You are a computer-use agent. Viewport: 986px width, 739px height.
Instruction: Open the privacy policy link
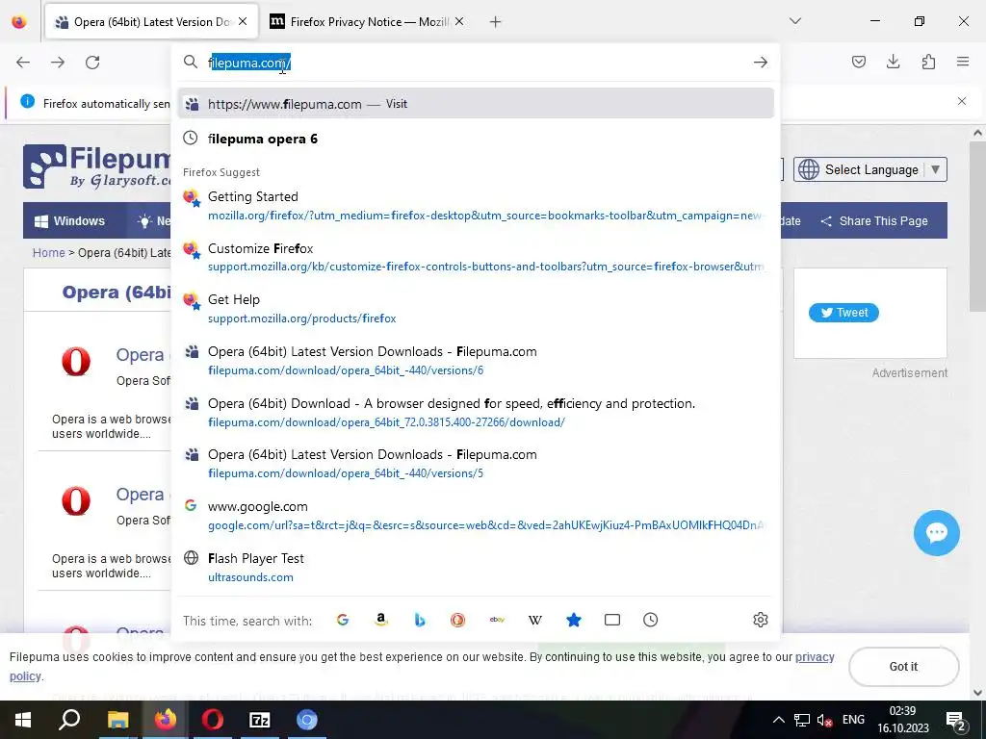(x=815, y=657)
